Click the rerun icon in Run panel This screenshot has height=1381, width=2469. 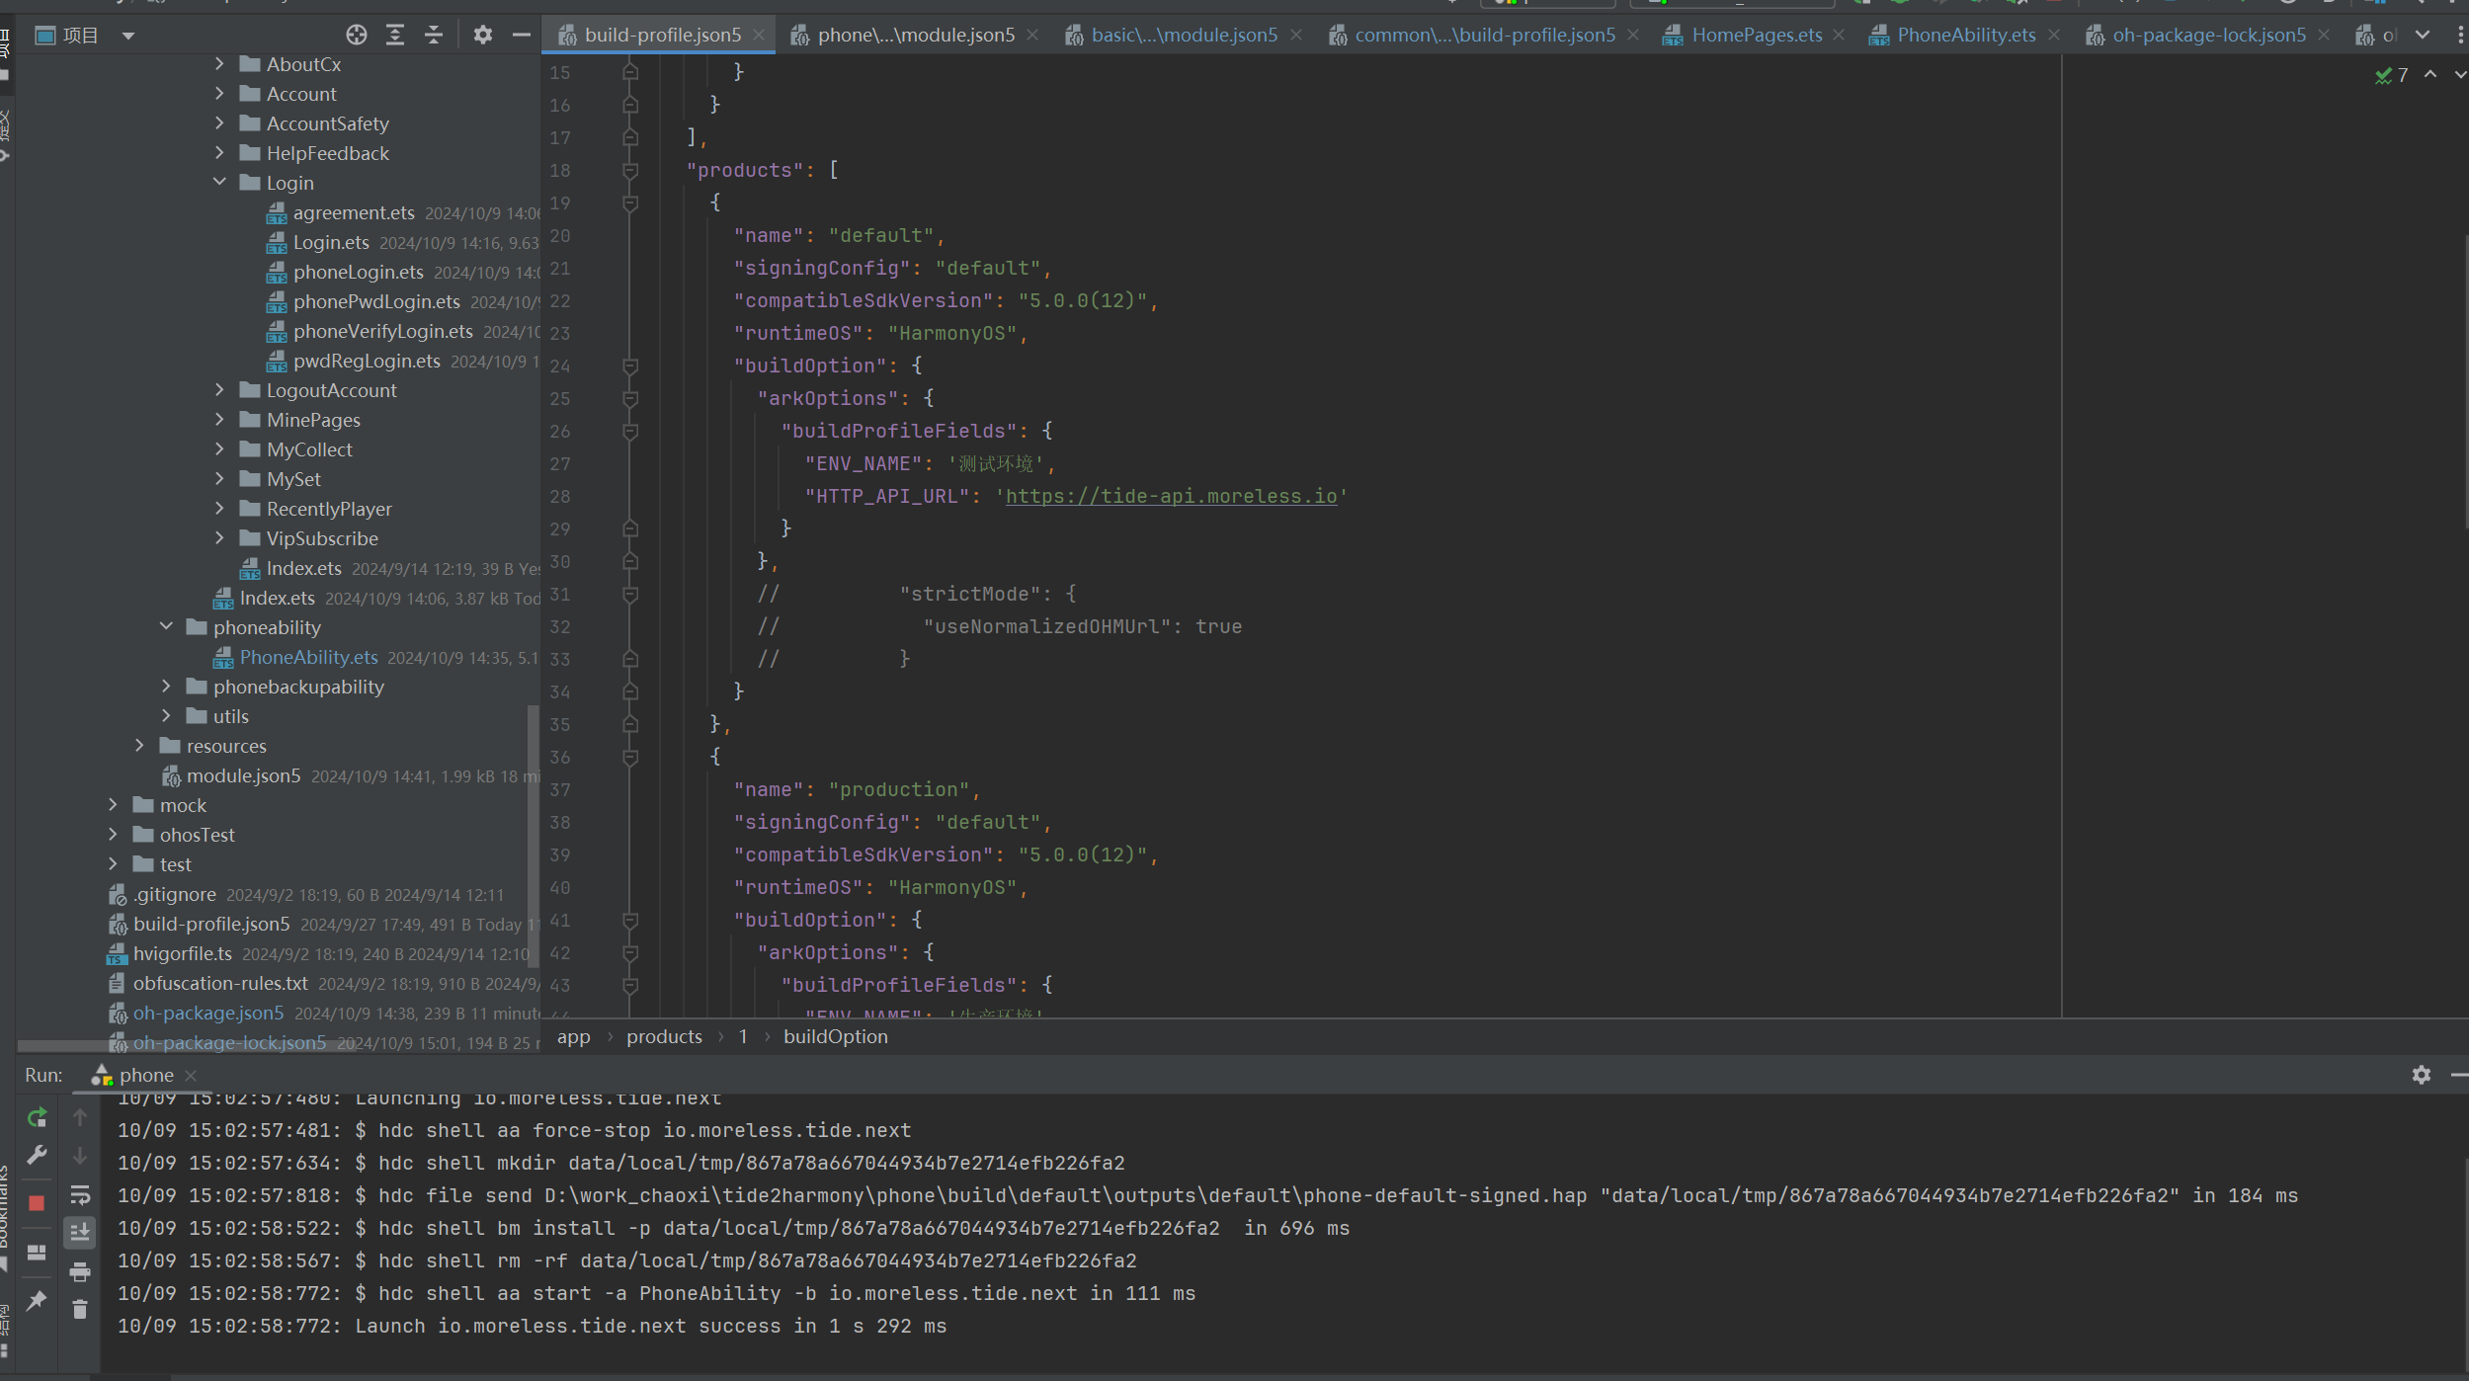tap(37, 1117)
